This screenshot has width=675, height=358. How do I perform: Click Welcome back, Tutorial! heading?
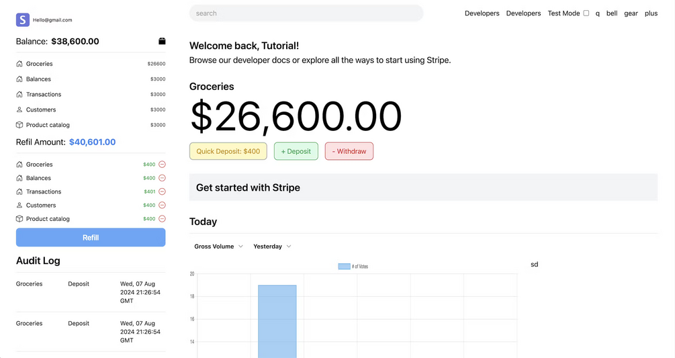pos(244,46)
